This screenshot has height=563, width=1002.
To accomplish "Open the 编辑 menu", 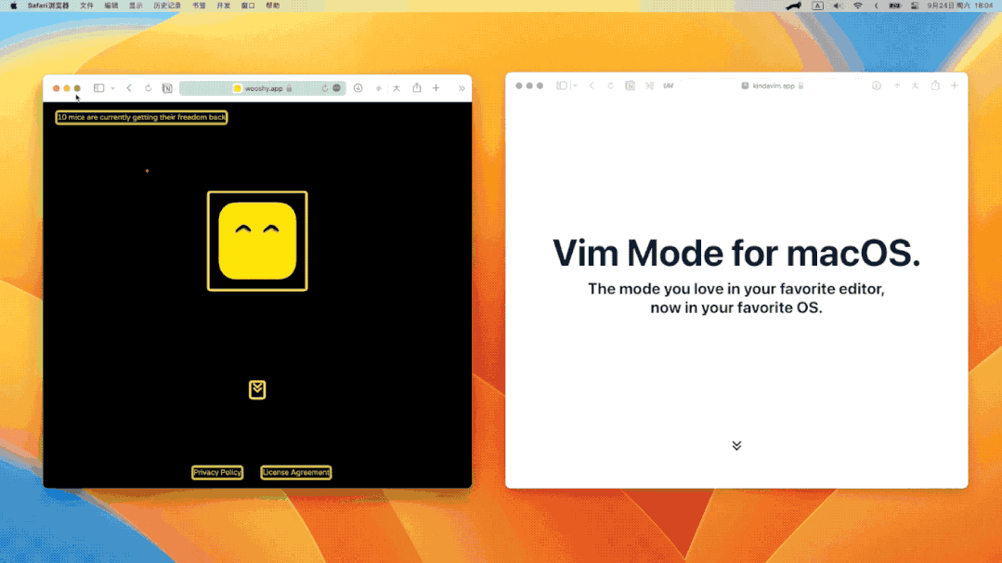I will (111, 6).
